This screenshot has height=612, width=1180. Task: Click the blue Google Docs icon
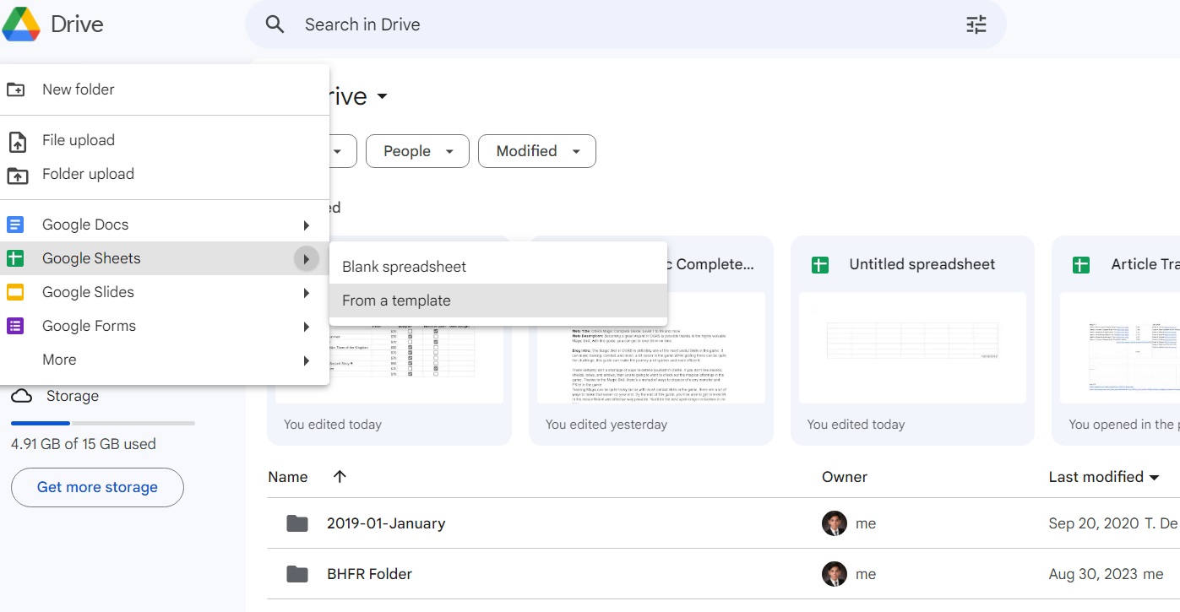(15, 225)
